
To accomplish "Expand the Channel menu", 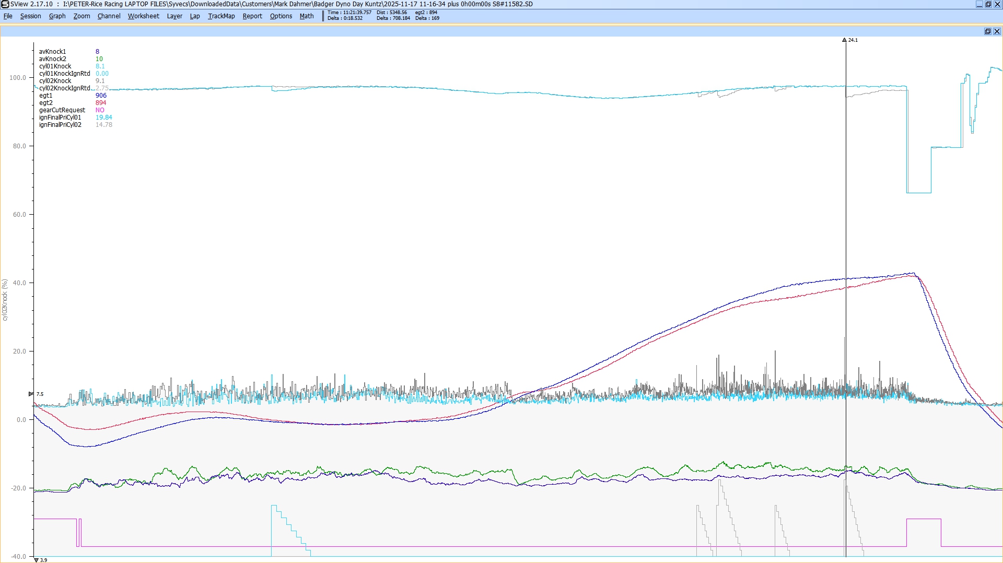I will (x=109, y=16).
